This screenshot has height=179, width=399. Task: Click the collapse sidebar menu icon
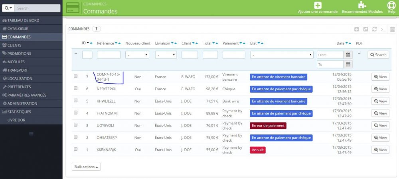31,134
